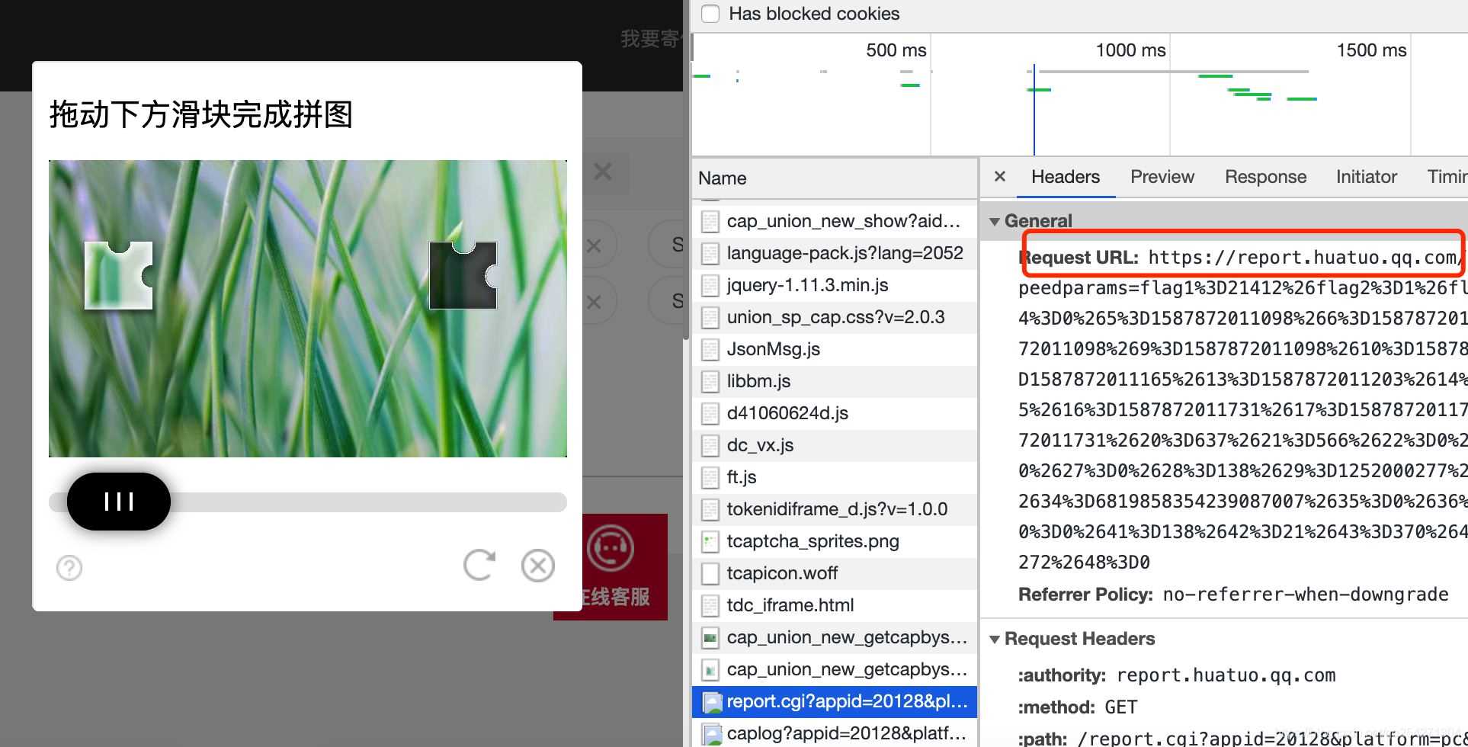Image resolution: width=1468 pixels, height=747 pixels.
Task: Select the tokenidiframe_d.js?v=1.0.0 request
Action: [835, 510]
